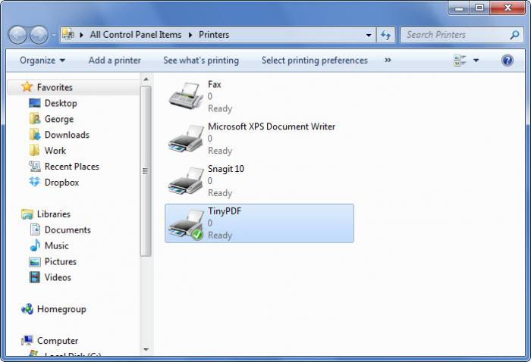This screenshot has height=362, width=531.
Task: Click the Work folder icon
Action: click(35, 151)
